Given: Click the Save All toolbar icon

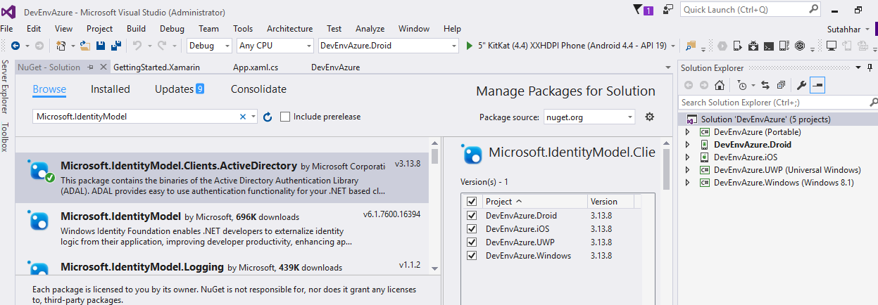Looking at the screenshot, I should [x=115, y=46].
